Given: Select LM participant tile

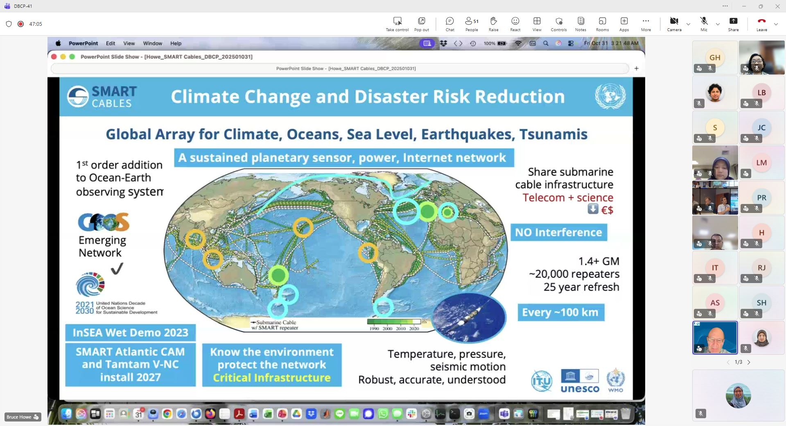Looking at the screenshot, I should [761, 163].
